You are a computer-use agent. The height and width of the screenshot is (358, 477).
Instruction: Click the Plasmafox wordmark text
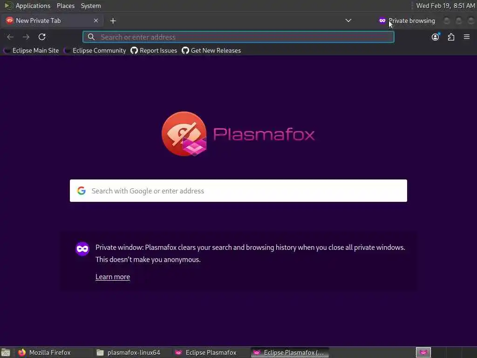264,134
